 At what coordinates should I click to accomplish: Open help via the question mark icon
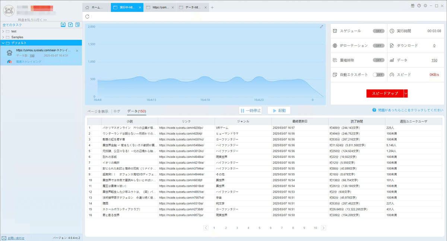(x=419, y=6)
